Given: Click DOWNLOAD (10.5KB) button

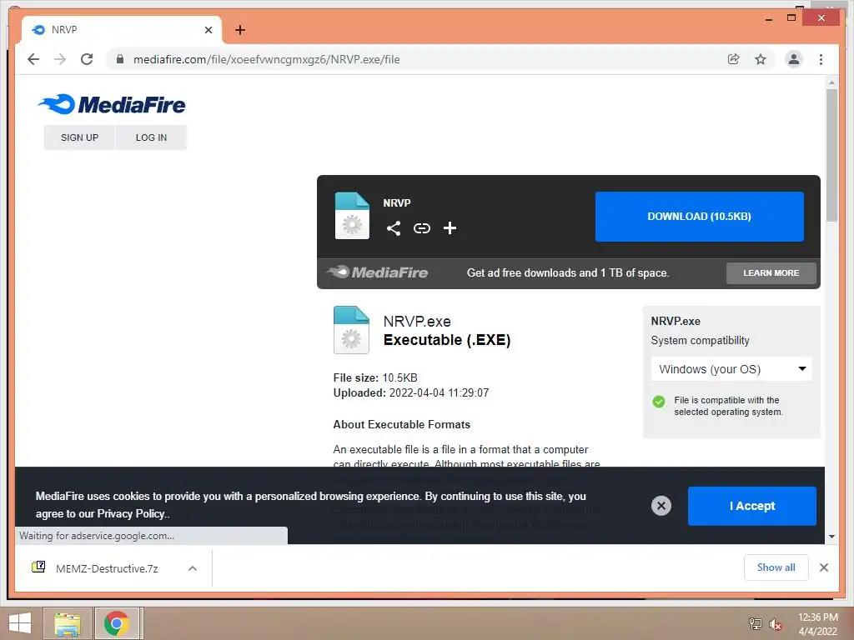Looking at the screenshot, I should tap(700, 217).
